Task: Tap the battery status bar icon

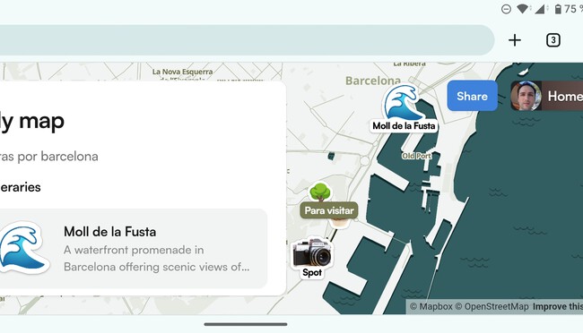Action: pyautogui.click(x=558, y=9)
